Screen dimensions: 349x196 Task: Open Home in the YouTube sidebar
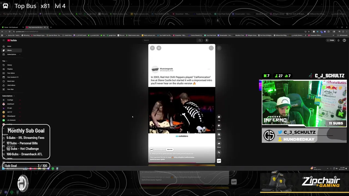tap(11, 46)
